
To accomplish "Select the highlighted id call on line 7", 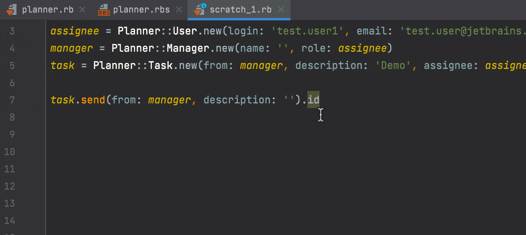I will point(313,100).
